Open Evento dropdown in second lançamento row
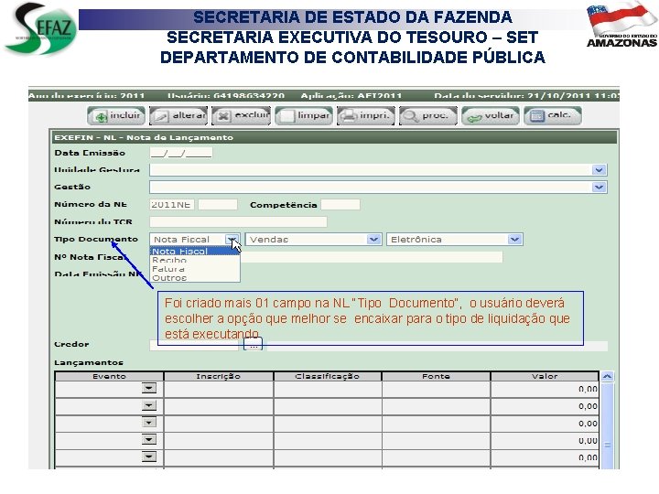The height and width of the screenshot is (494, 659). tap(149, 405)
